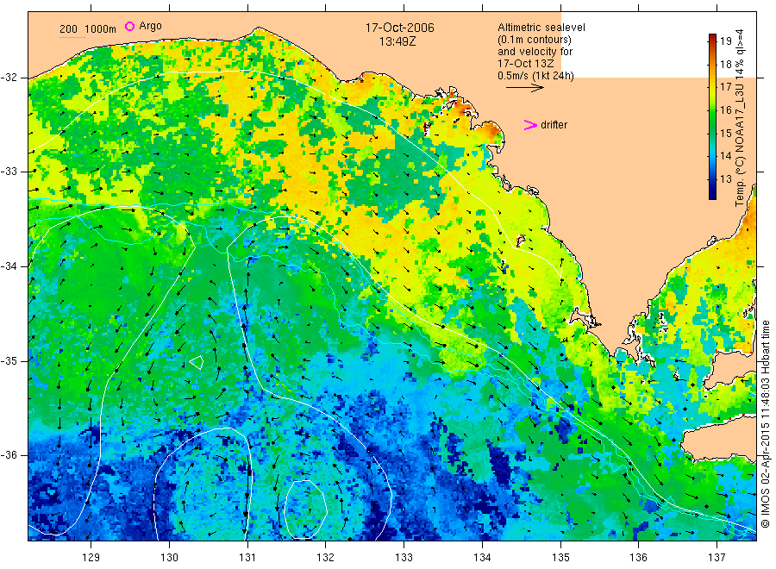The image size is (776, 569).
Task: Click the color bar value 15
Action: (x=725, y=133)
